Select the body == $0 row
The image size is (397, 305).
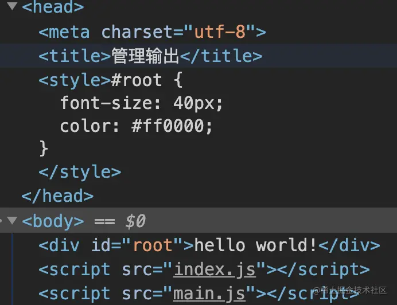pyautogui.click(x=198, y=220)
